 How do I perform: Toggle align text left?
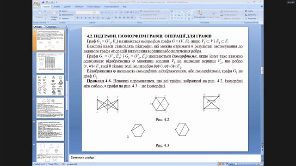pos(116,18)
